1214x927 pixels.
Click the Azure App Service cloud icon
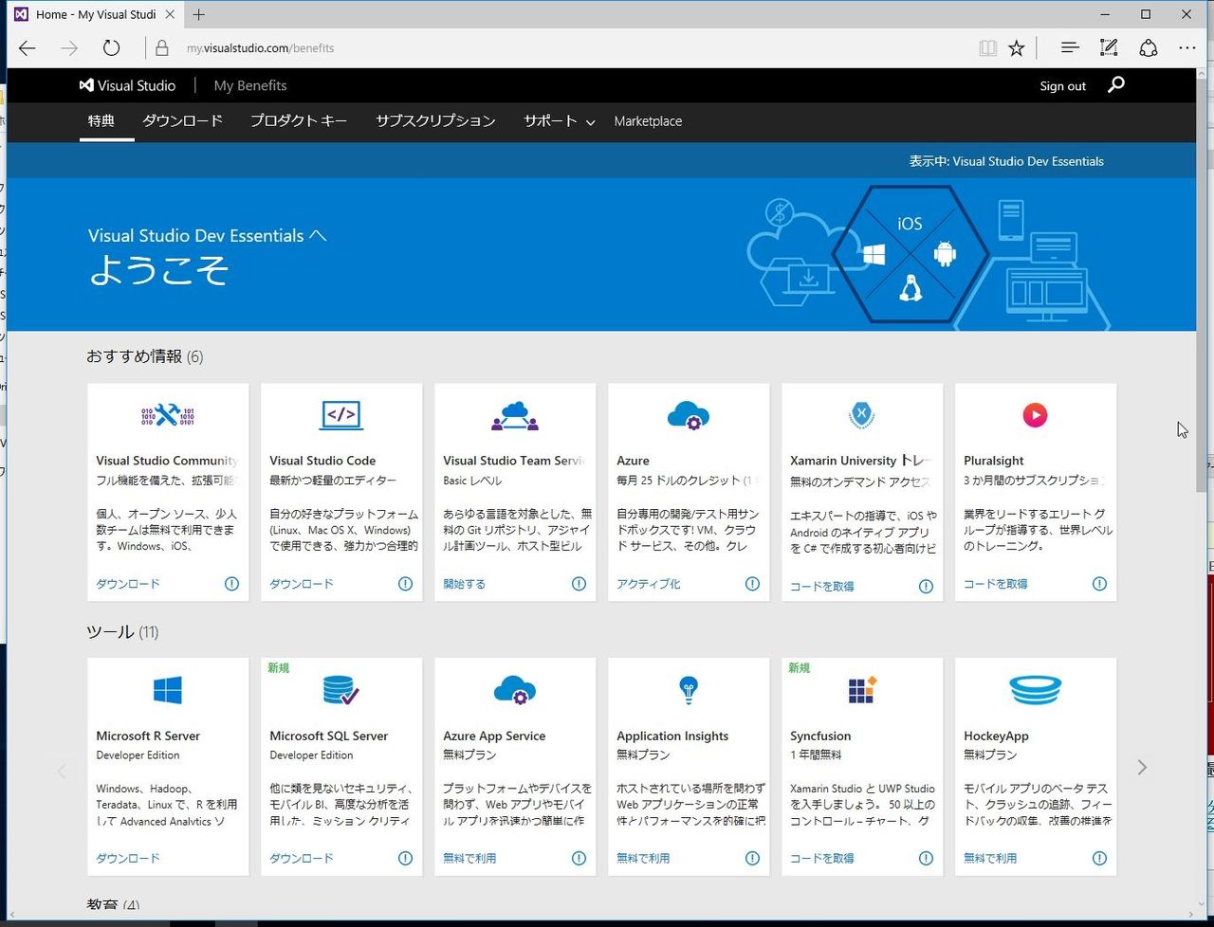[x=515, y=690]
